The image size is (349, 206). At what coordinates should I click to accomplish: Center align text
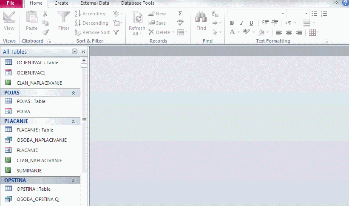[289, 32]
